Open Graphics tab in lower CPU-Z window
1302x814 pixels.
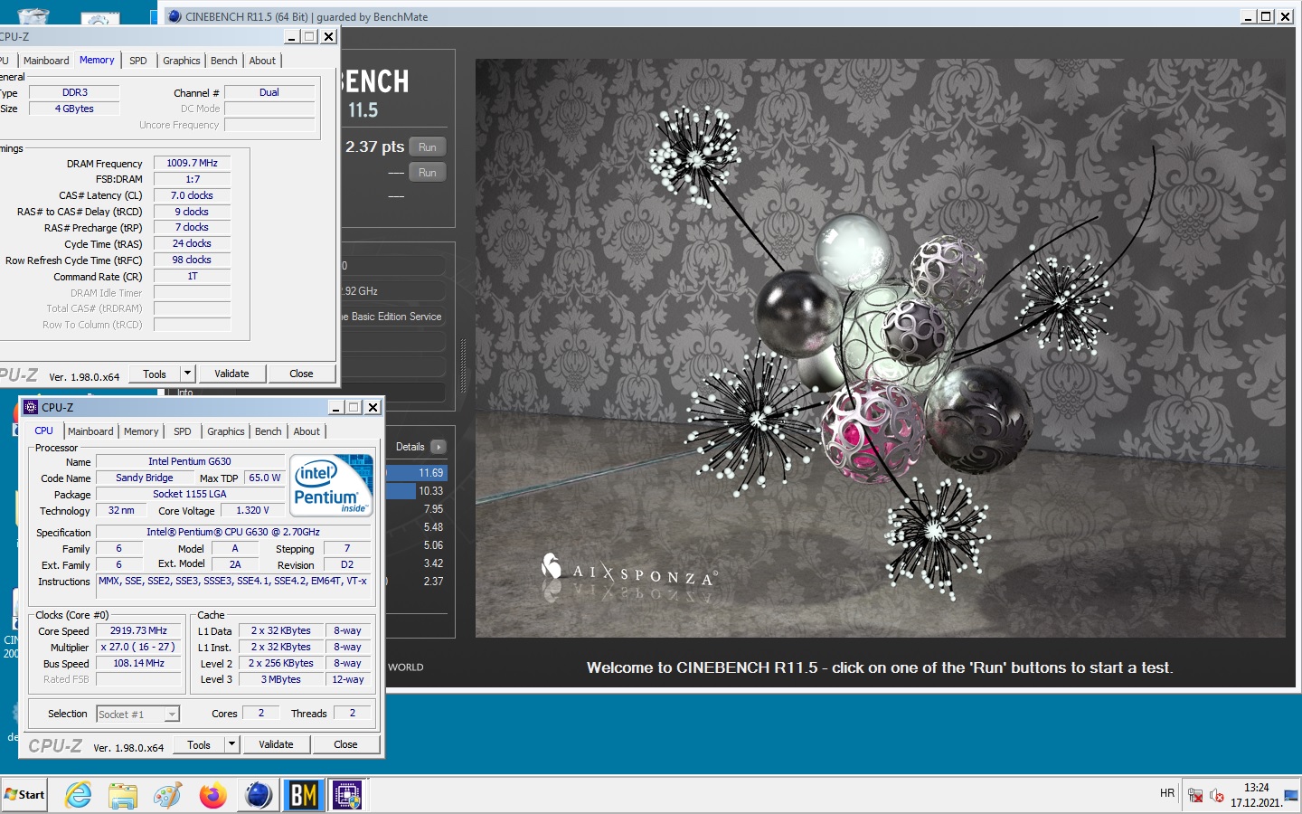(226, 431)
